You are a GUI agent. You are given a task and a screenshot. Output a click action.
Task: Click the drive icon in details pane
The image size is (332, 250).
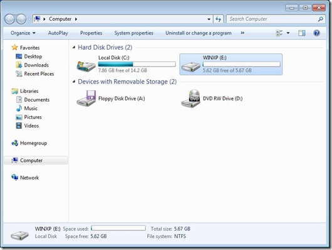coord(20,235)
